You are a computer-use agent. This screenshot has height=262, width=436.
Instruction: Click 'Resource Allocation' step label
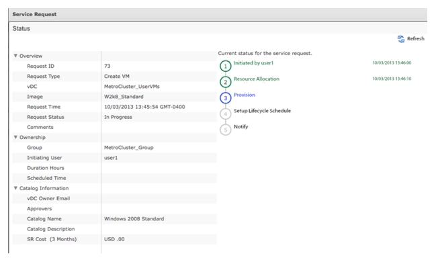257,79
